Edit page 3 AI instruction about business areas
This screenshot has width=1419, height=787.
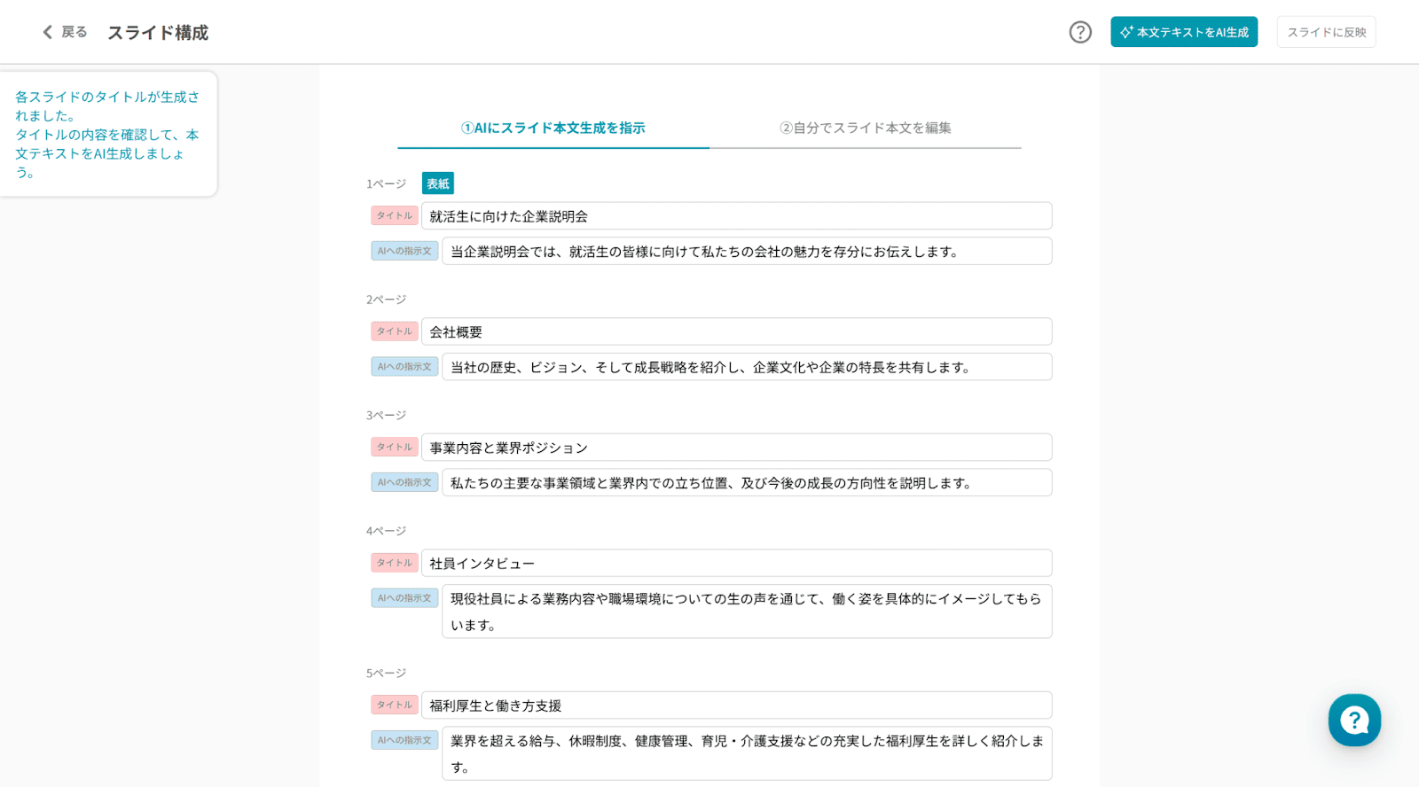747,483
